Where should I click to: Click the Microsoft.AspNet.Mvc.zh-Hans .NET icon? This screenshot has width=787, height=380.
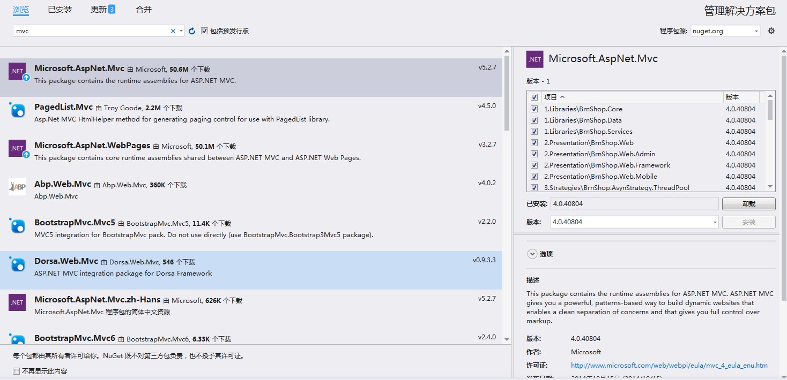[x=17, y=302]
